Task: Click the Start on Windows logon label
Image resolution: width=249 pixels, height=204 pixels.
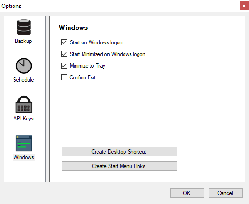Action: click(x=96, y=42)
